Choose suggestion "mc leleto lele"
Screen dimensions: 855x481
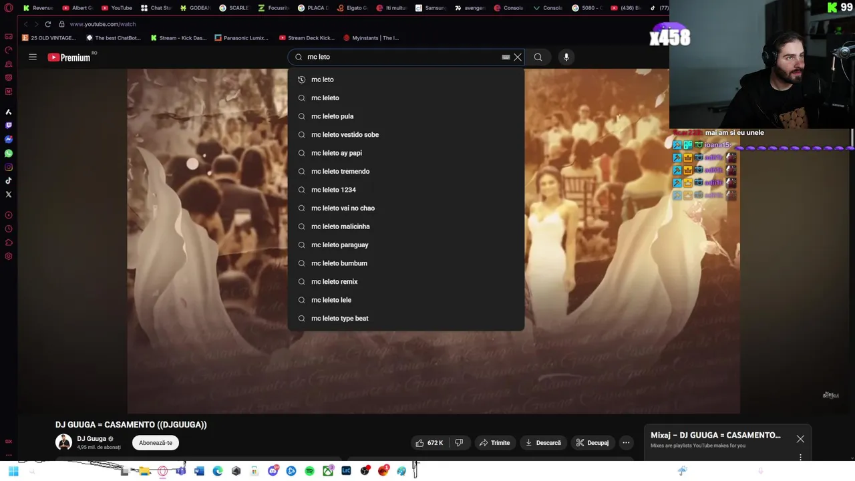click(406, 300)
